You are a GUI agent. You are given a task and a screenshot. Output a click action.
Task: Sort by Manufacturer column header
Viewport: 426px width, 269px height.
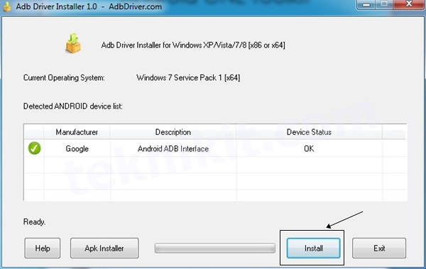77,132
